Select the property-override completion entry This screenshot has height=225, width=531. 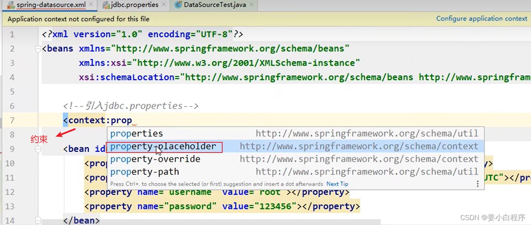155,159
